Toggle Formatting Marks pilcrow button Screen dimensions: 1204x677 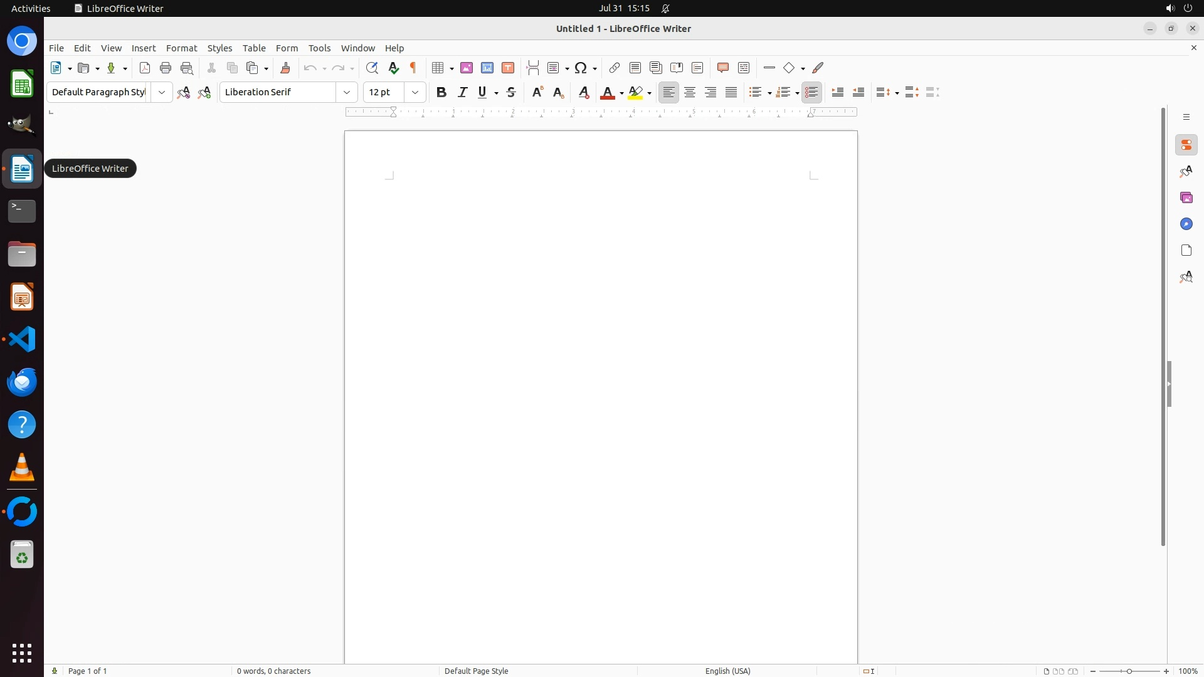413,68
